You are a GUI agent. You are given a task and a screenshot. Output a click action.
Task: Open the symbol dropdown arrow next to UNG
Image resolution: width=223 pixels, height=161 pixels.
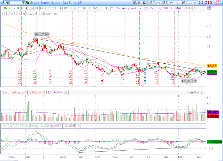pyautogui.click(x=23, y=2)
